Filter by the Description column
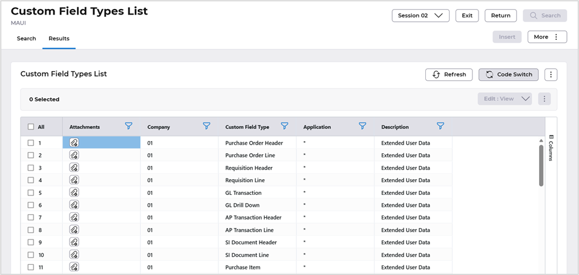Screen dimensions: 579x275 coord(440,126)
